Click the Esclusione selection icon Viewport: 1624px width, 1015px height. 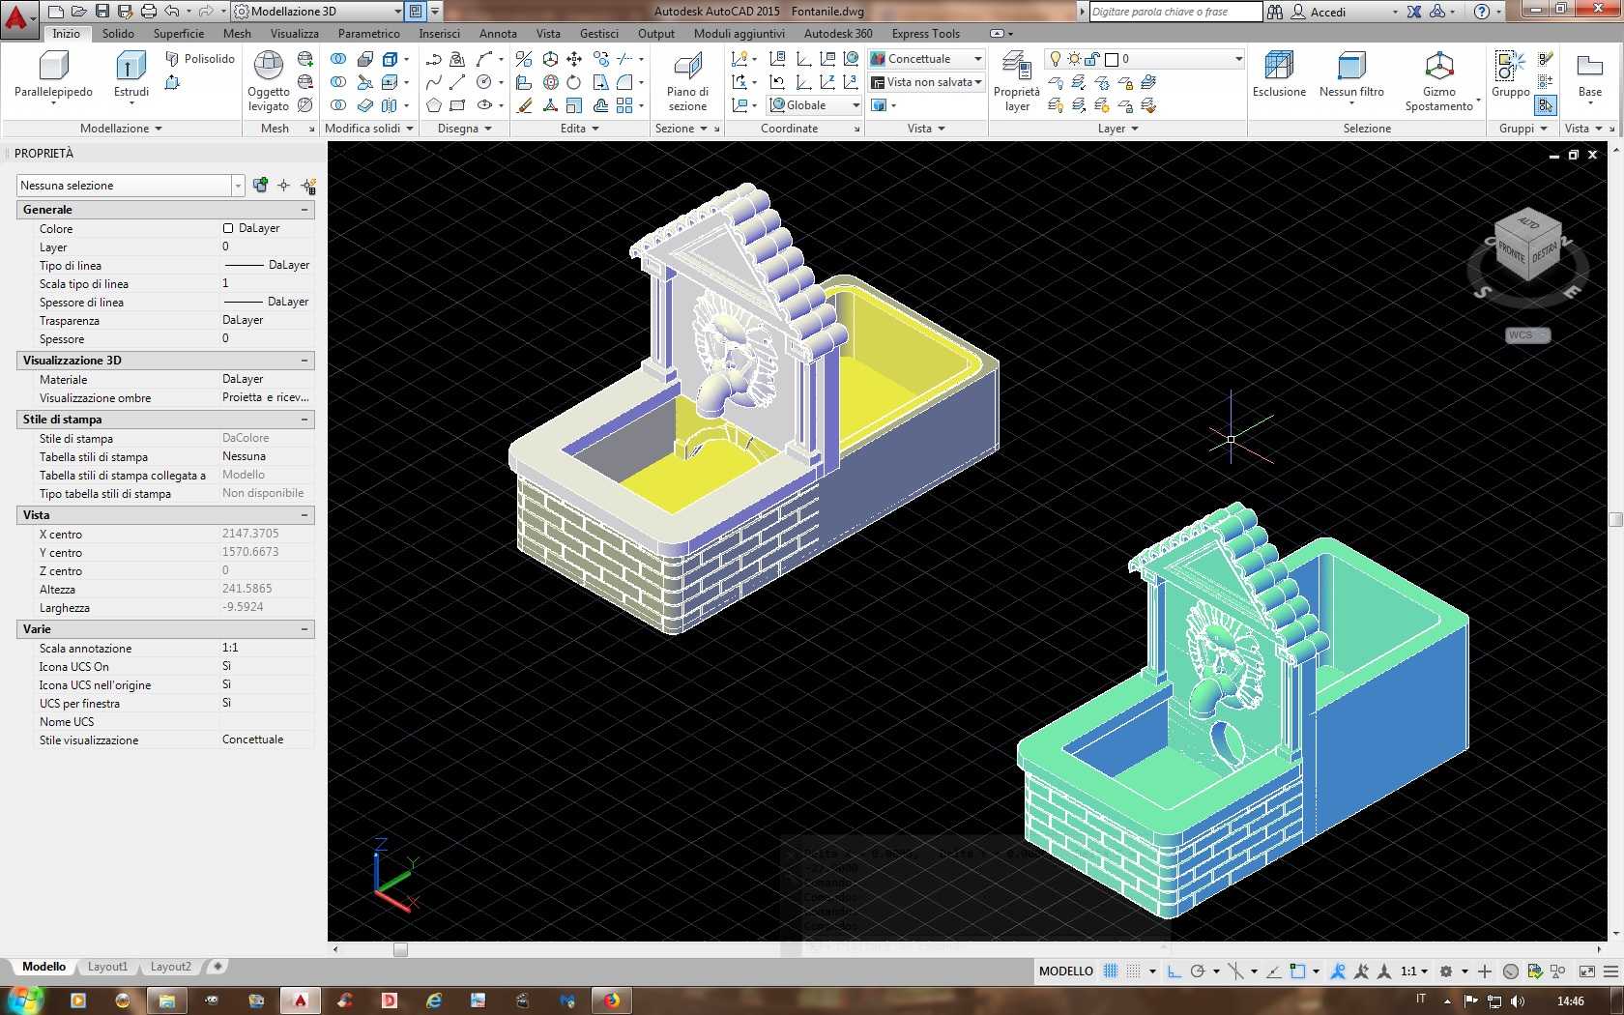pos(1279,74)
